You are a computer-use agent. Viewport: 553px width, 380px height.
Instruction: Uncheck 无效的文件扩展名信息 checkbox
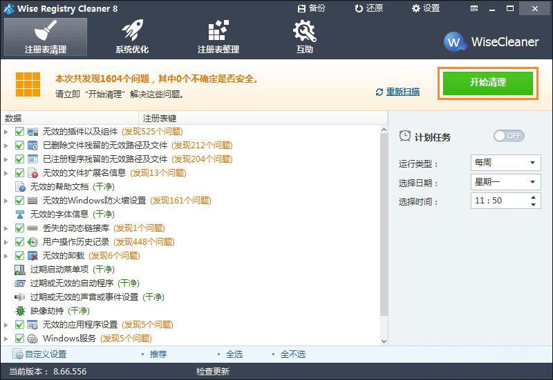(19, 173)
